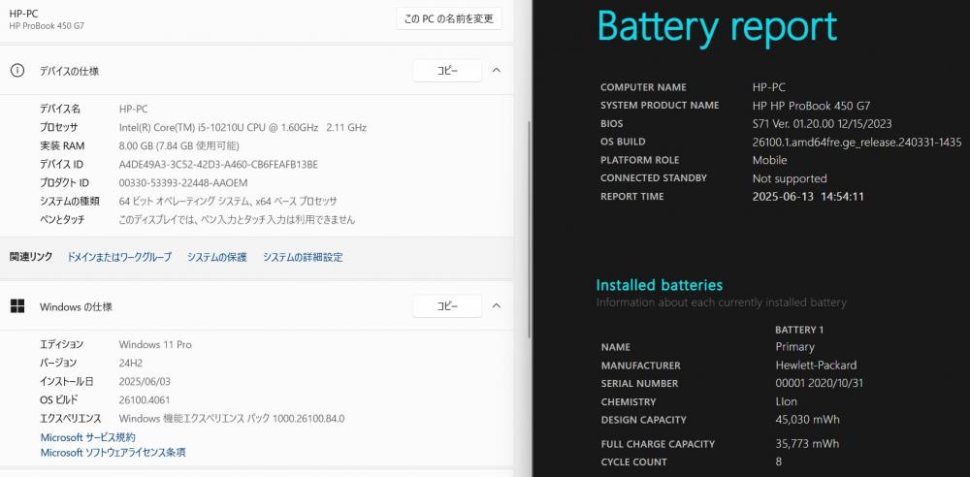Select version value 24H2
Screen dimensions: 970x477
[x=131, y=363]
